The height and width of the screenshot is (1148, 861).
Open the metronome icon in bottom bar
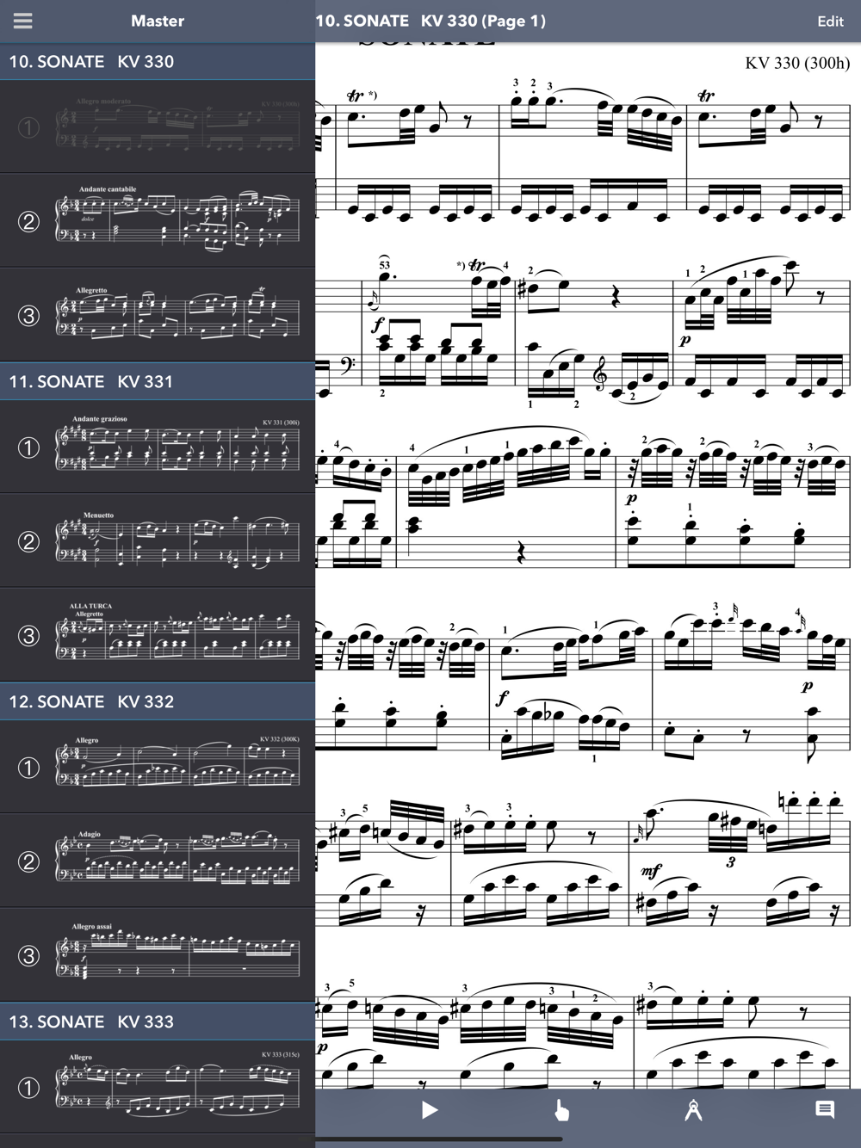(693, 1110)
